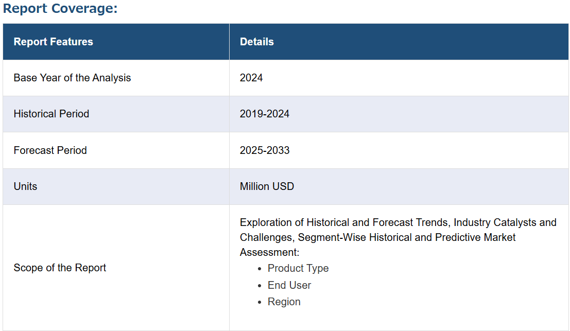The height and width of the screenshot is (331, 570).
Task: Click the value '2019-2024'
Action: (264, 114)
